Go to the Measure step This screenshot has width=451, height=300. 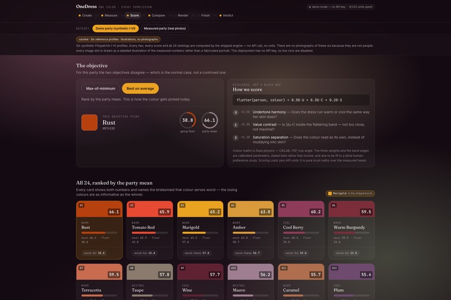[x=109, y=16]
